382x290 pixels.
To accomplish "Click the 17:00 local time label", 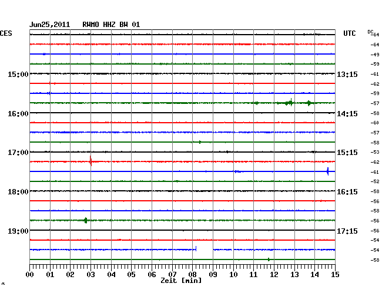I will (x=18, y=153).
